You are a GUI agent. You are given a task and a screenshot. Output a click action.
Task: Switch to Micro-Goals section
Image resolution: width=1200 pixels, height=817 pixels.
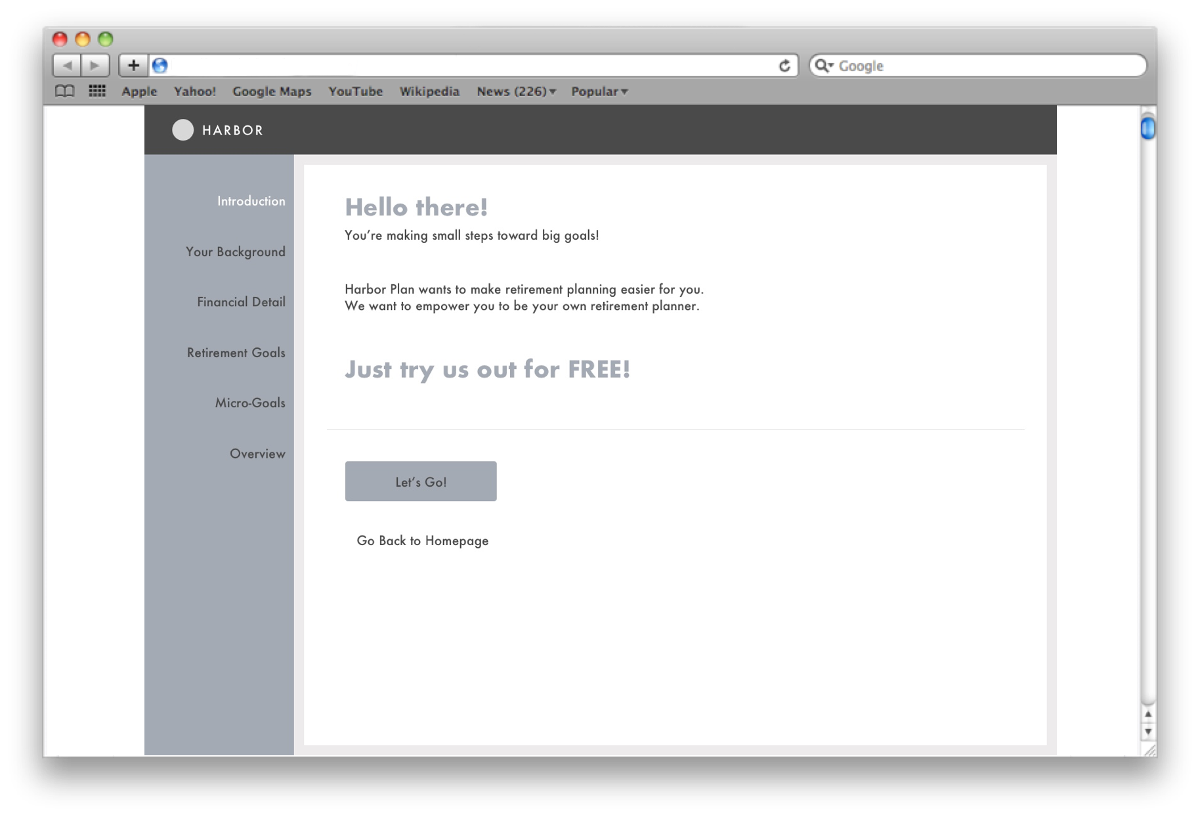click(250, 403)
